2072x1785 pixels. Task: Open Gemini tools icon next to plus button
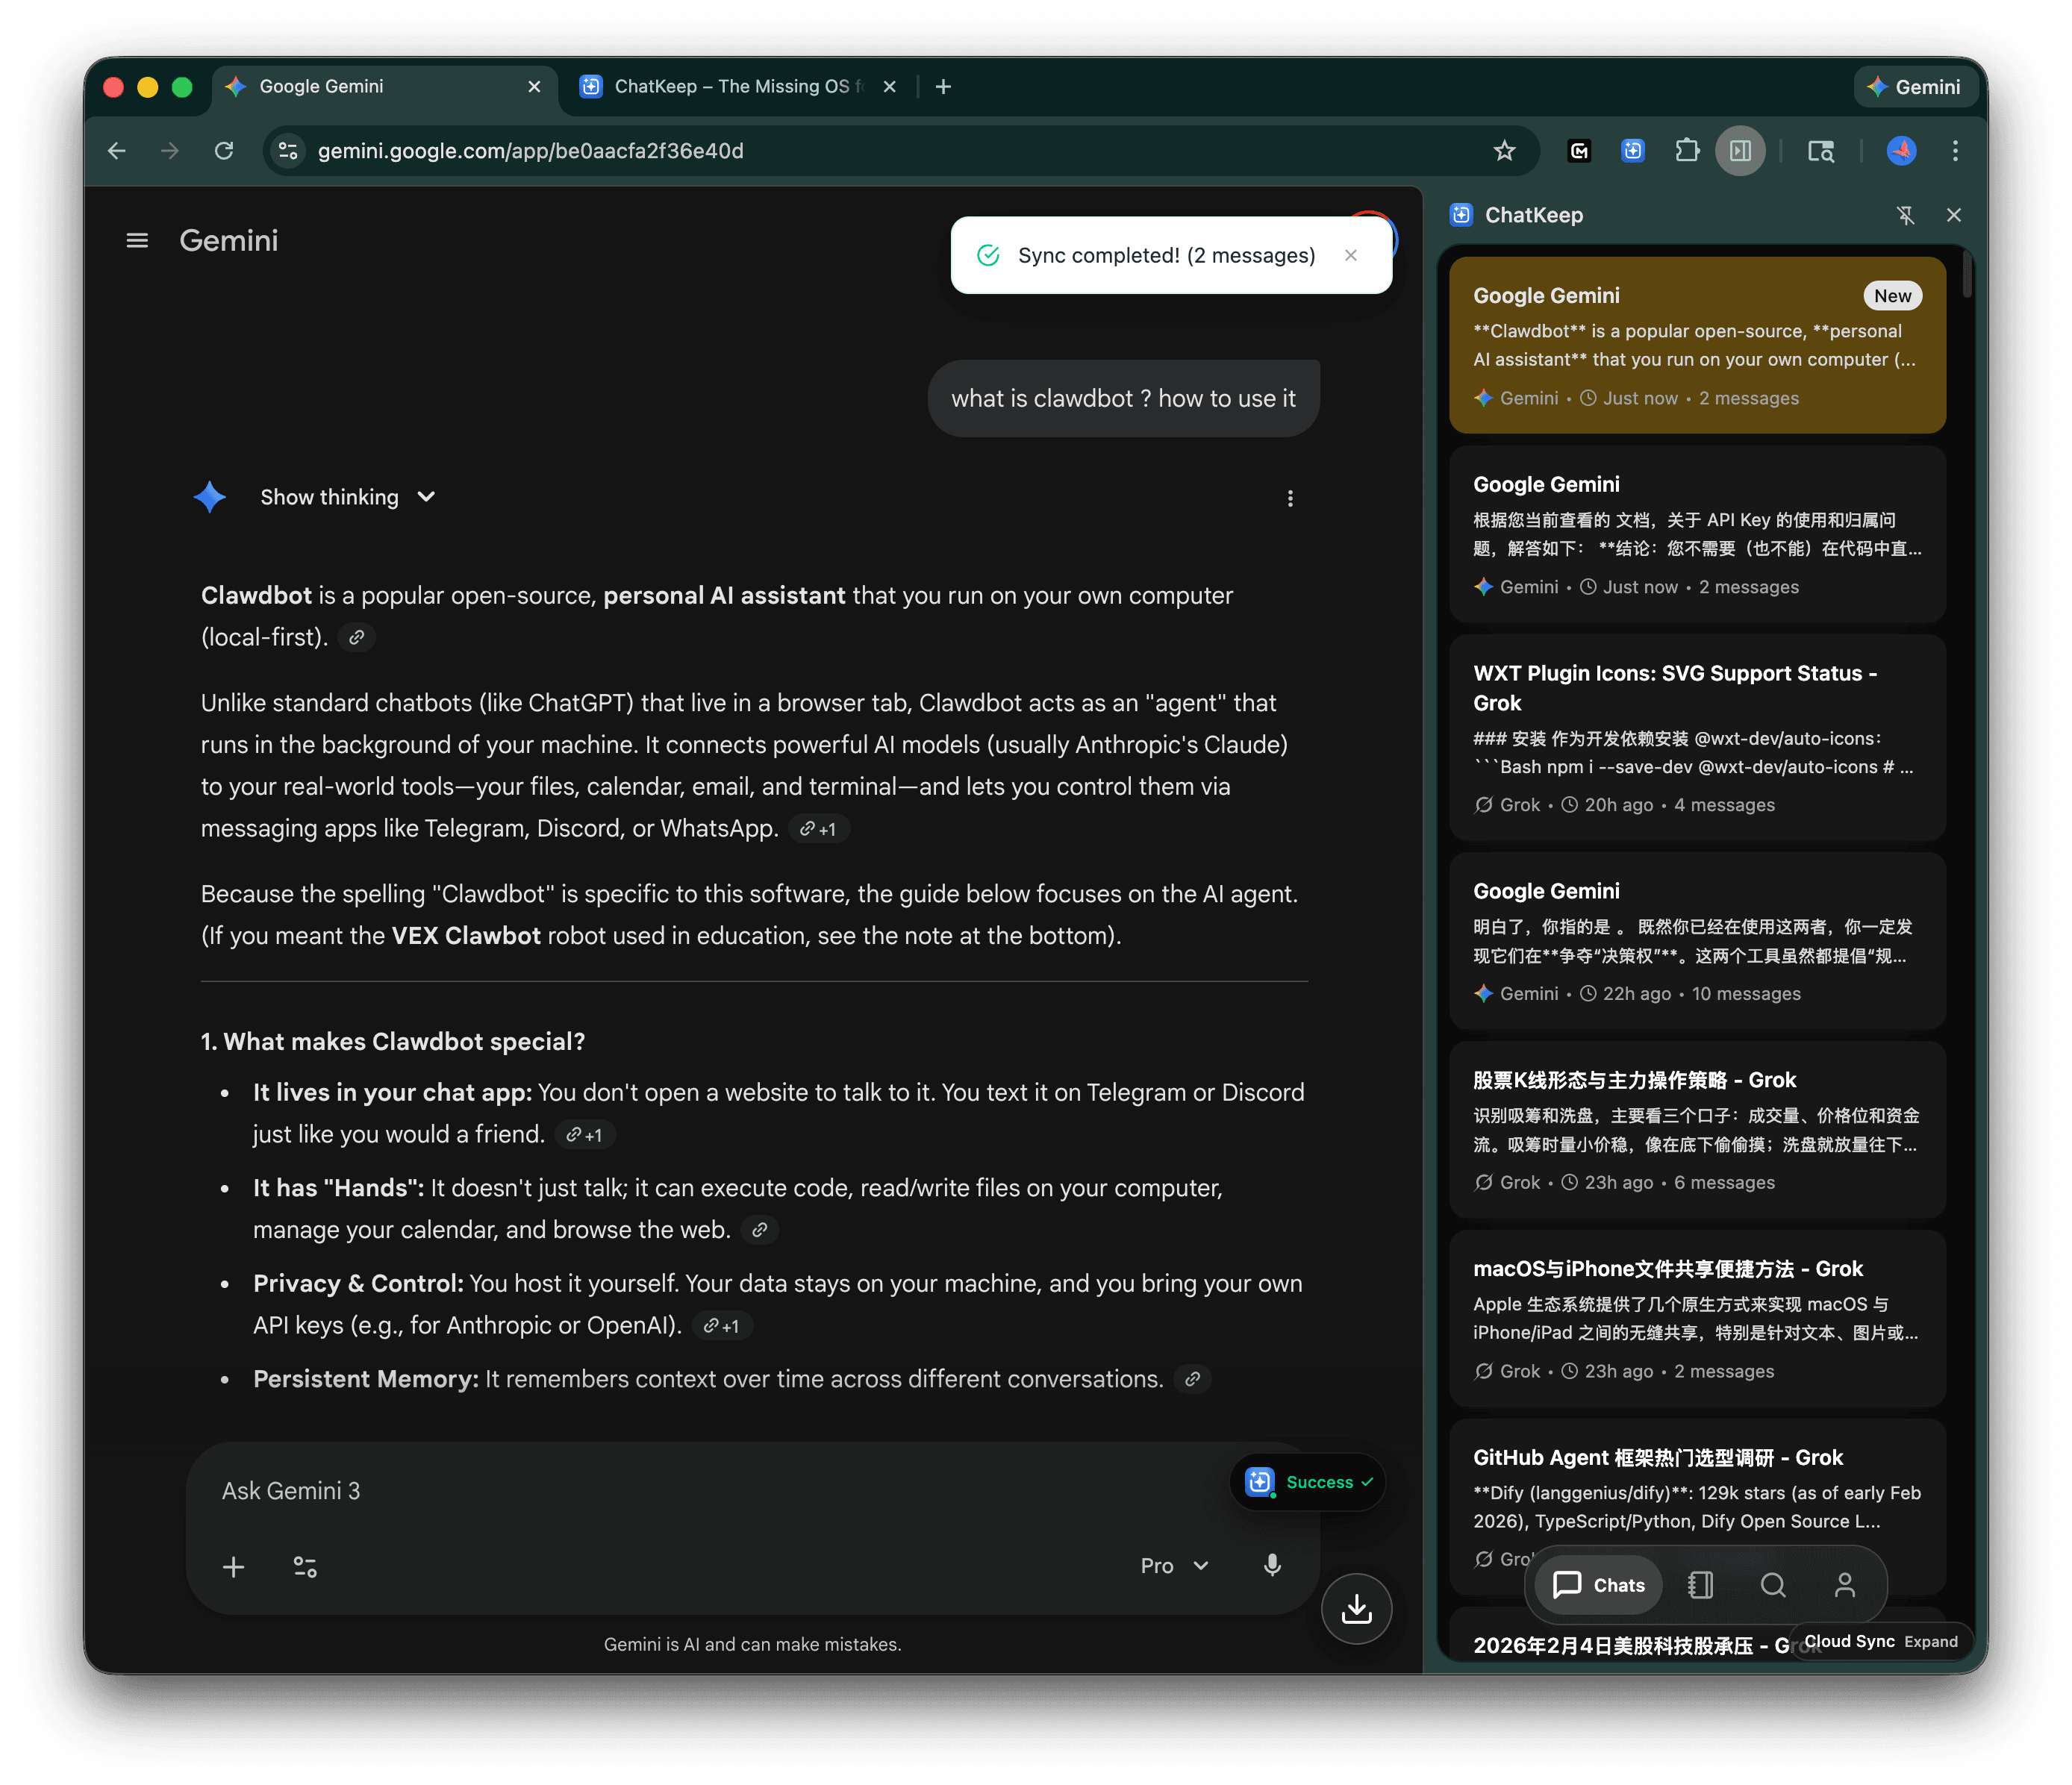[305, 1566]
